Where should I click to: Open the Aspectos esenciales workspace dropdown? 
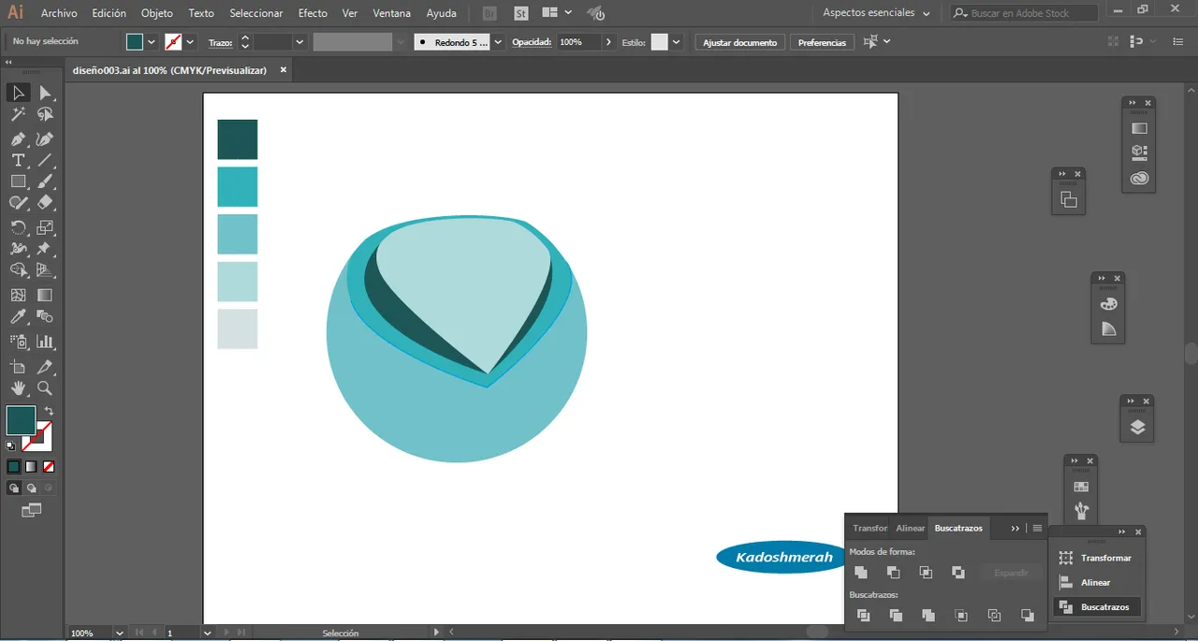pos(876,13)
